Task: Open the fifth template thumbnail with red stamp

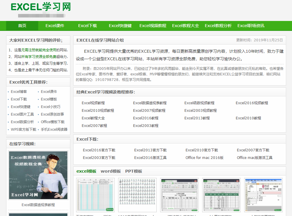Action: pyautogui.click(x=263, y=195)
